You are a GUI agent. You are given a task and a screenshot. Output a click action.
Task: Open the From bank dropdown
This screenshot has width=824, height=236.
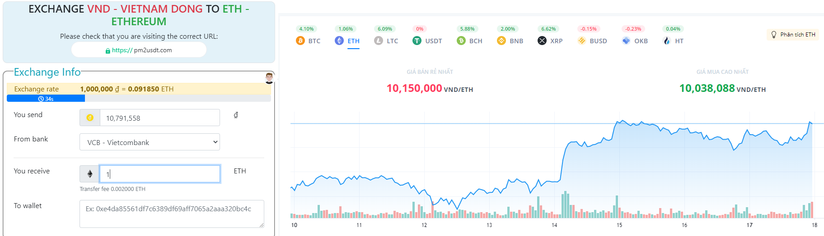pyautogui.click(x=150, y=142)
